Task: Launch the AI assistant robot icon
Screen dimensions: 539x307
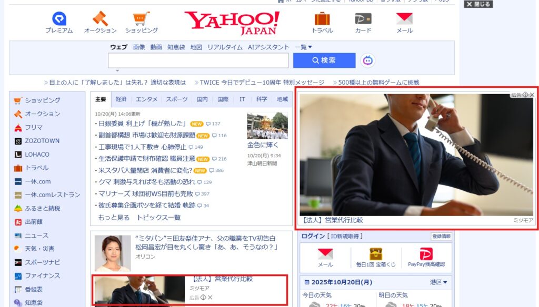Action: coord(368,60)
